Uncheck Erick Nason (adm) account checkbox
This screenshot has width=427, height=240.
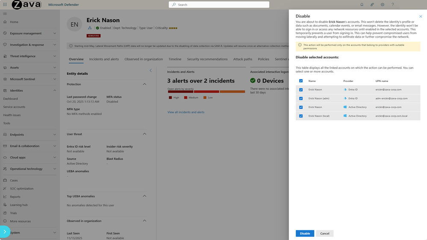click(301, 98)
